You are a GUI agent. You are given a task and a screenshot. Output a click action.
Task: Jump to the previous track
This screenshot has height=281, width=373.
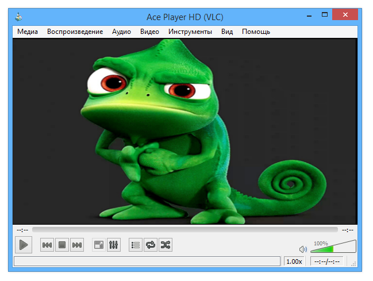tap(47, 245)
